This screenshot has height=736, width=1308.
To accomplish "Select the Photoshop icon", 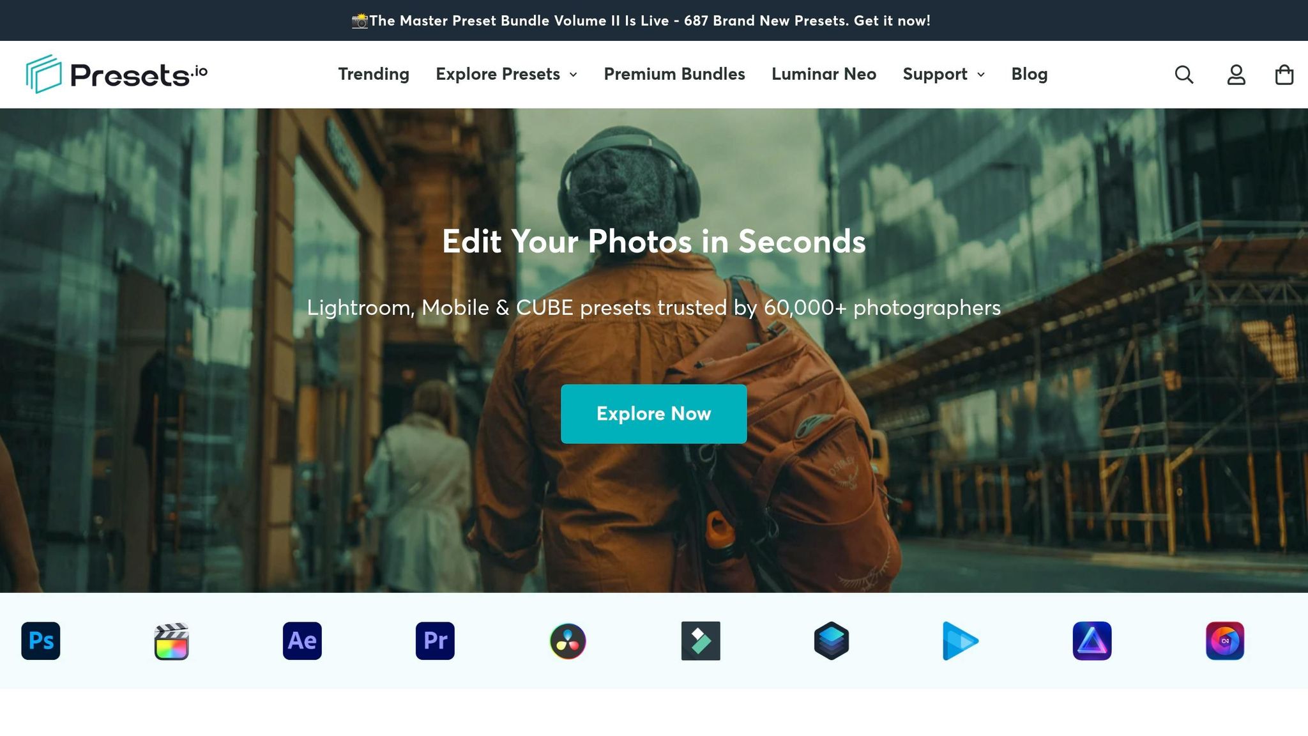I will 40,641.
